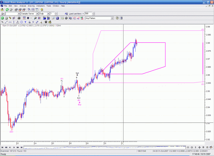Click the question mark help icon
Image resolution: width=214 pixels, height=156 pixels.
117,18
